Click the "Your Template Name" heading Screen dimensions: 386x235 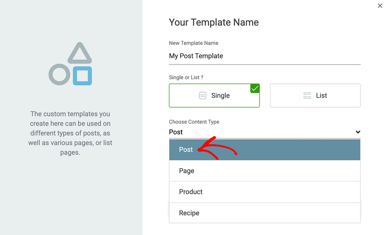tap(214, 23)
